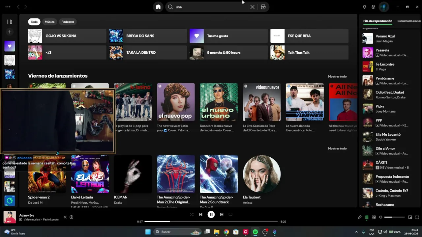The width and height of the screenshot is (422, 237).
Task: Open Ela ké Leitada cover
Action: 90,174
